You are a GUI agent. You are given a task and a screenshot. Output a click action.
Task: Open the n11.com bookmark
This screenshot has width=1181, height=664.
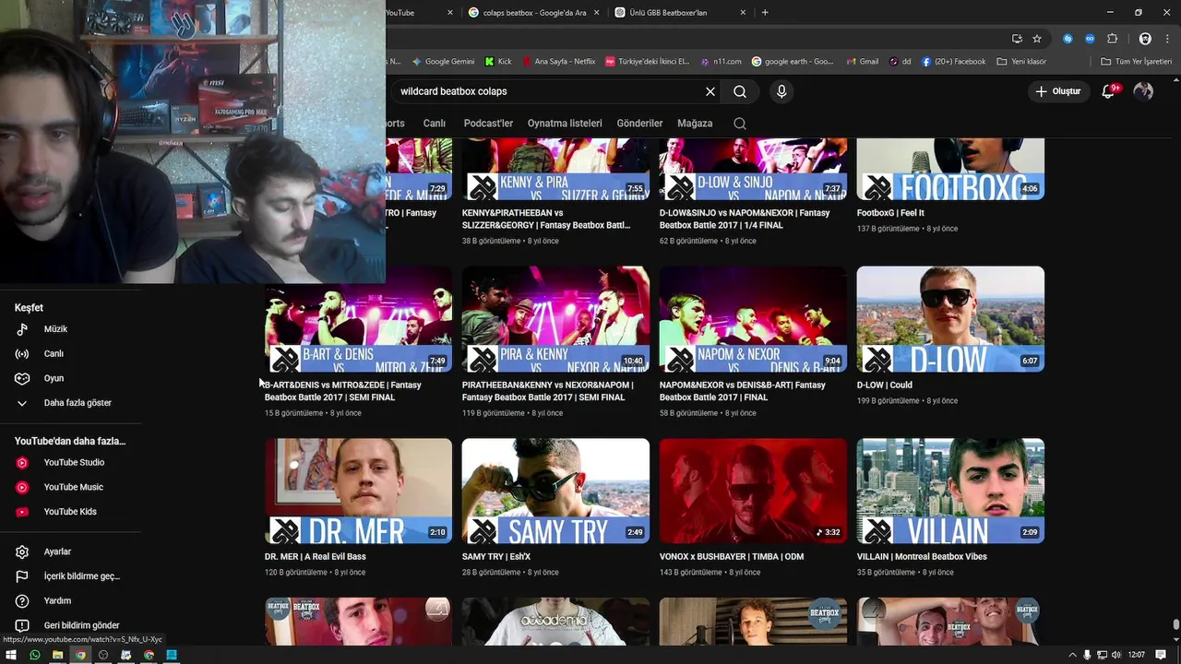pyautogui.click(x=720, y=62)
